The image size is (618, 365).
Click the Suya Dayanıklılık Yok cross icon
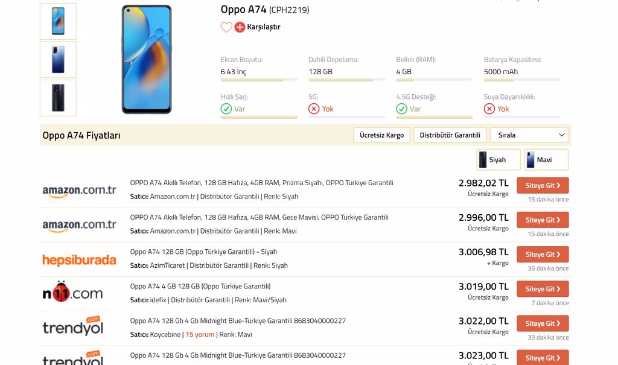[x=489, y=109]
